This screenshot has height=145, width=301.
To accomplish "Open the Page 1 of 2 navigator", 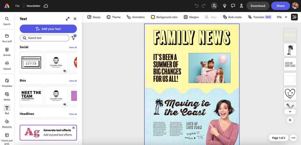I will pyautogui.click(x=279, y=138).
